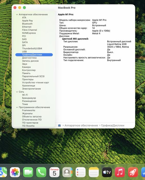The width and height of the screenshot is (145, 180).
Task: Open the green Phone app icon
Action: tap(41, 172)
